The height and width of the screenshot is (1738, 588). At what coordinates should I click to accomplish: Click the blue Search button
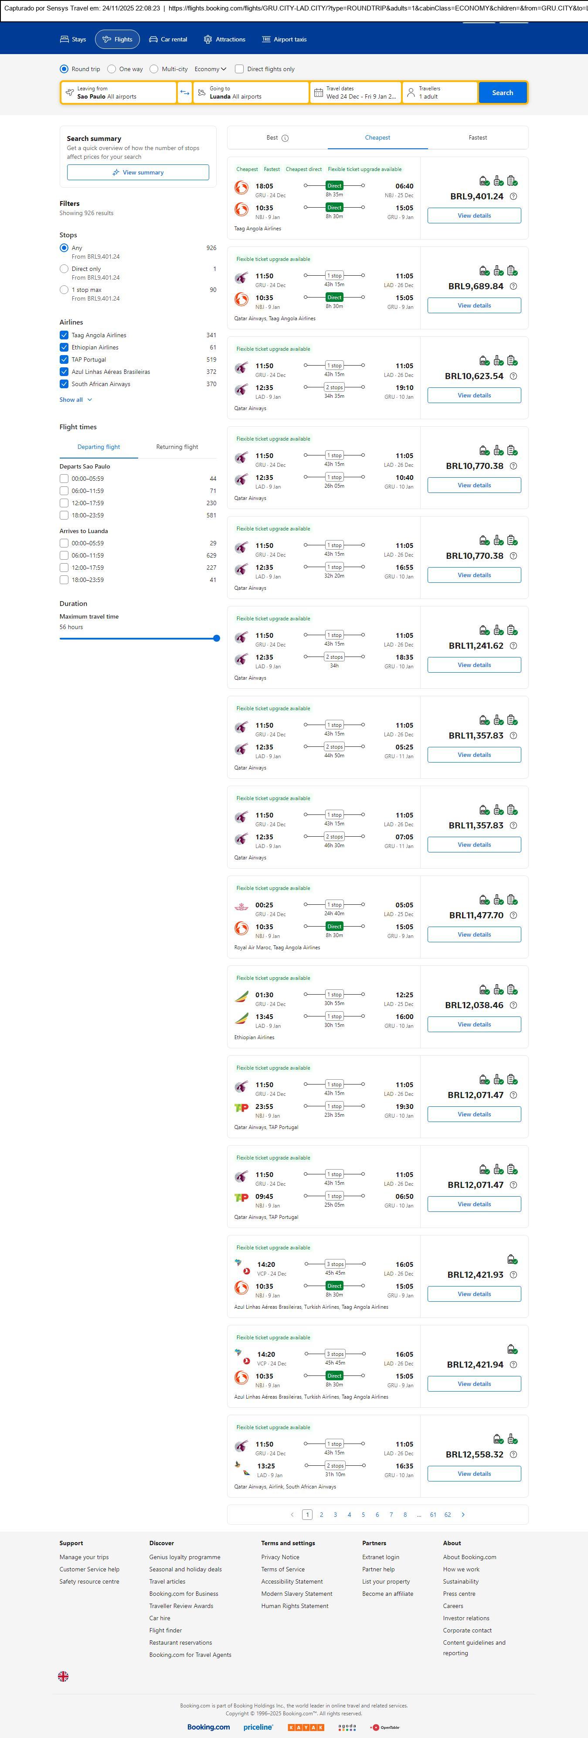[503, 92]
